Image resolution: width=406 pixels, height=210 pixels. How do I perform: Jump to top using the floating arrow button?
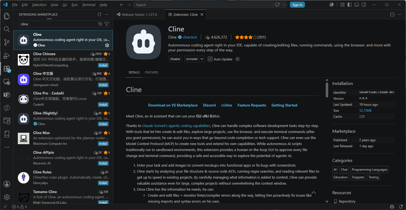click(x=314, y=193)
